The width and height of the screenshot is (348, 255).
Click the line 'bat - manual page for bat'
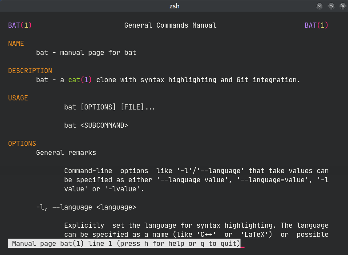[86, 53]
